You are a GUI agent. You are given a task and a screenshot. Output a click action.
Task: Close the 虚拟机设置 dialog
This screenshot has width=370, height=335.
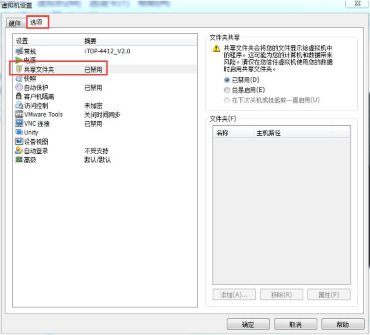357,3
